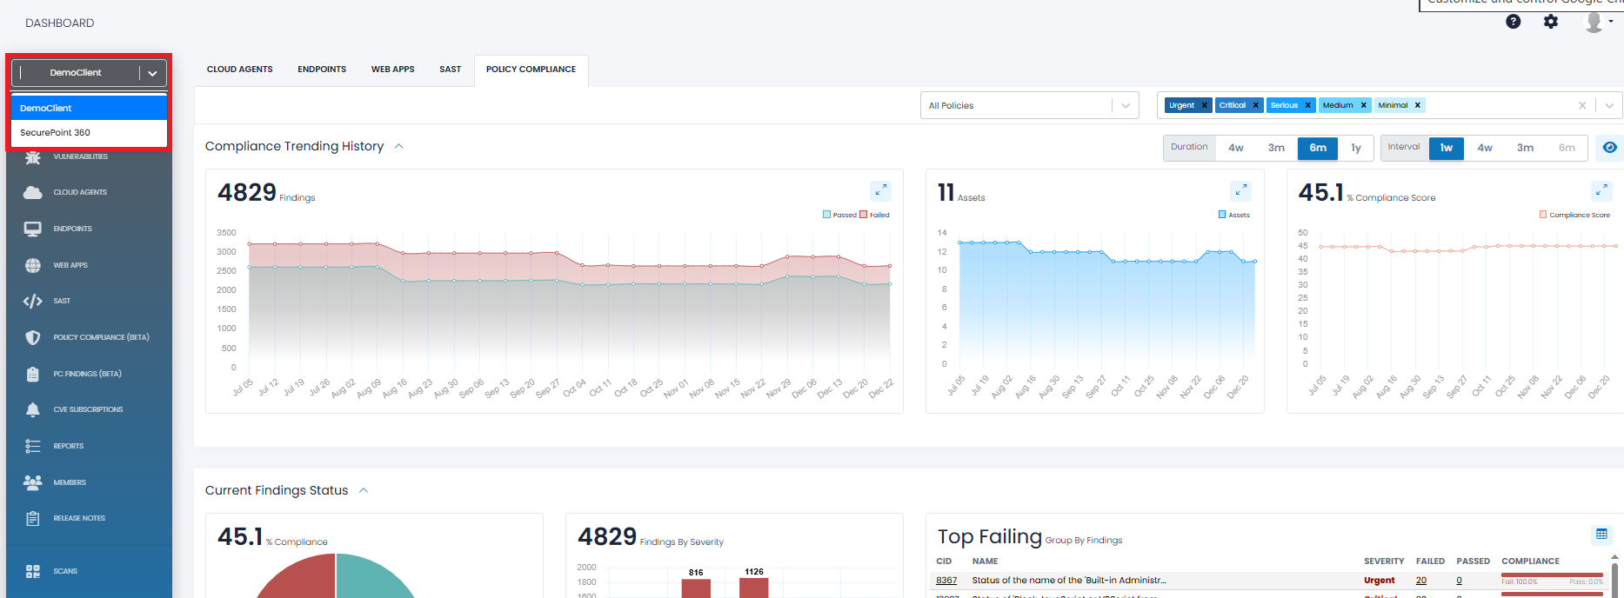The image size is (1624, 598).
Task: Click the help question mark icon
Action: [1514, 22]
